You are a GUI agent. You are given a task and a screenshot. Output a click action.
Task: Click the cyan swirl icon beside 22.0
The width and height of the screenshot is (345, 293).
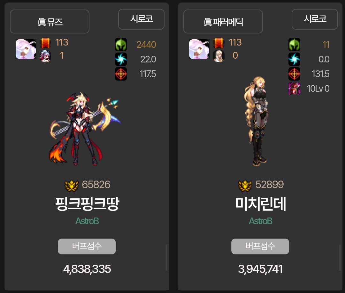coord(121,59)
